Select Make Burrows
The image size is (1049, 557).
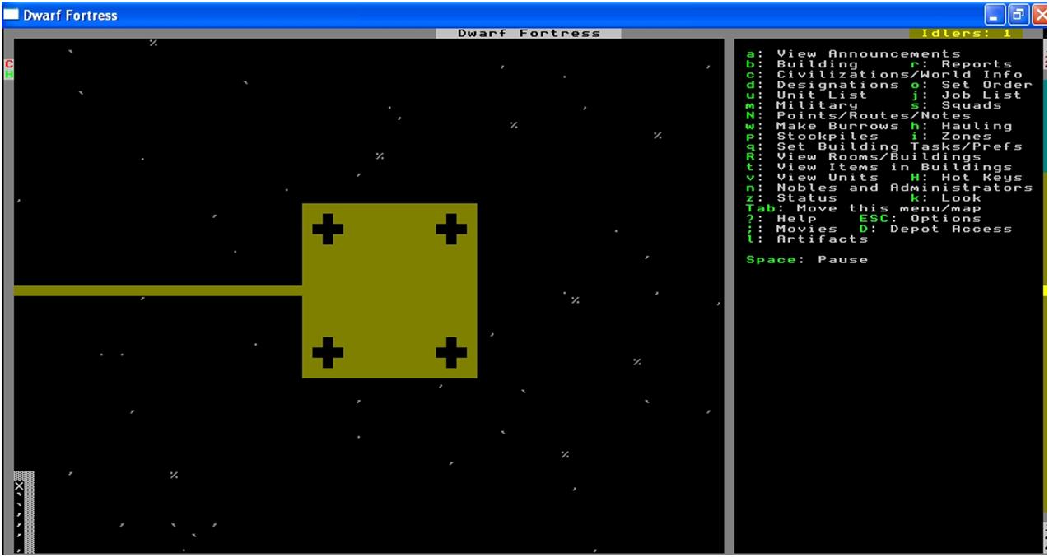(823, 126)
